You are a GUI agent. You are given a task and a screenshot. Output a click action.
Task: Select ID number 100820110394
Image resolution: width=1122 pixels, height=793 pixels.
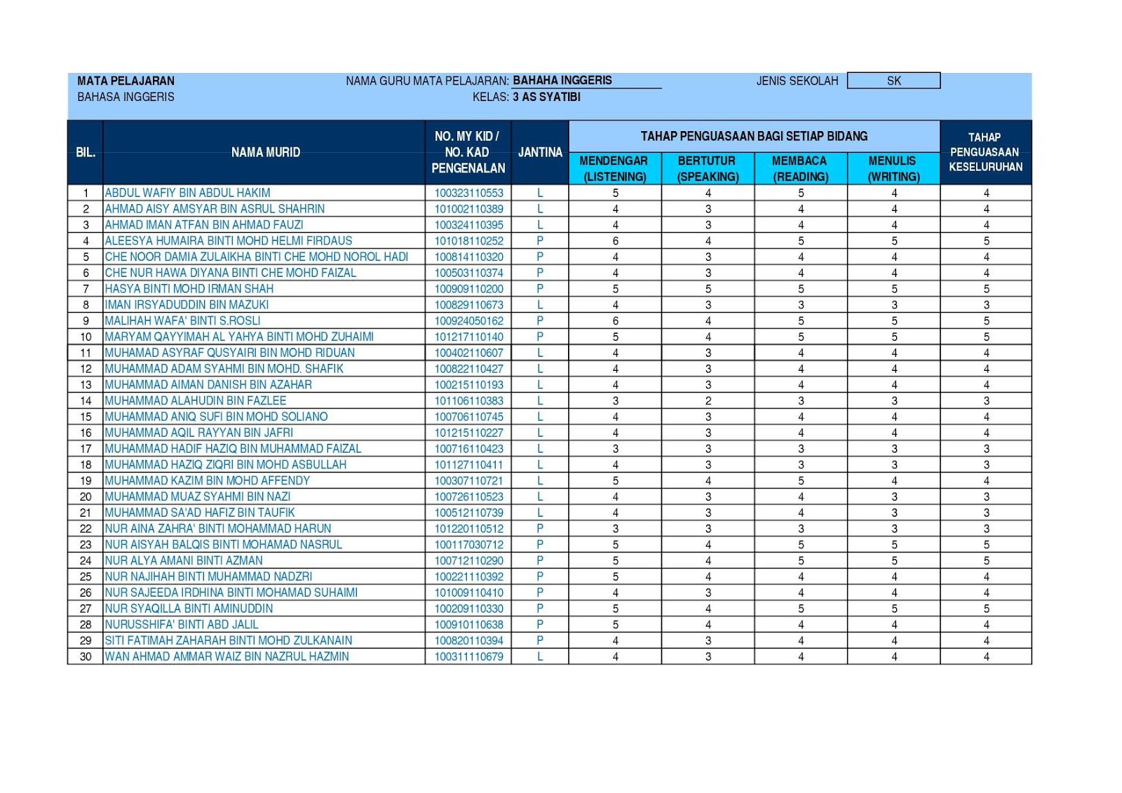pyautogui.click(x=468, y=641)
